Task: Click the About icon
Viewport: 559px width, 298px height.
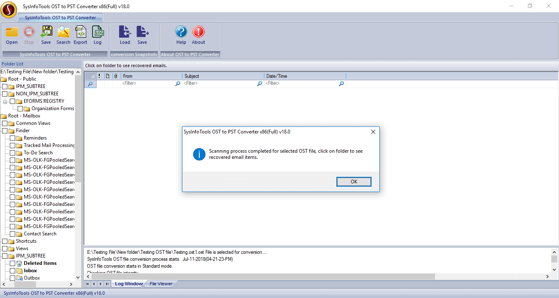Action: [x=198, y=32]
